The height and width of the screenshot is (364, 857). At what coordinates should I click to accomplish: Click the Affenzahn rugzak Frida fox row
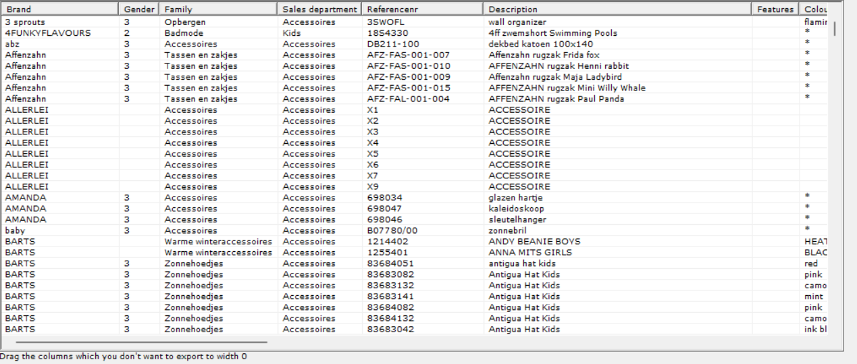(415, 55)
